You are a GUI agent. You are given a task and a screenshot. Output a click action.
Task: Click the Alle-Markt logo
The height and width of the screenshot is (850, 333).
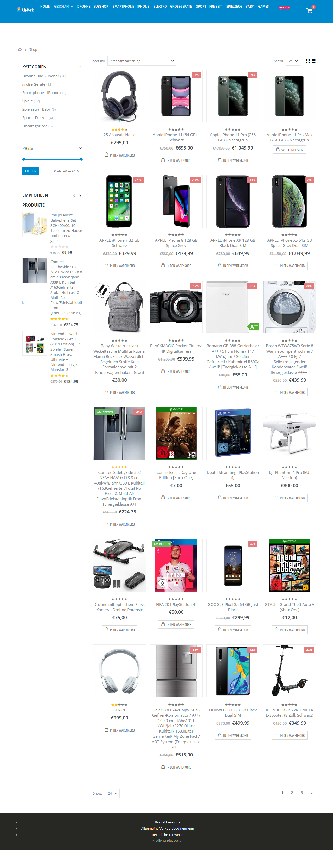point(26,10)
